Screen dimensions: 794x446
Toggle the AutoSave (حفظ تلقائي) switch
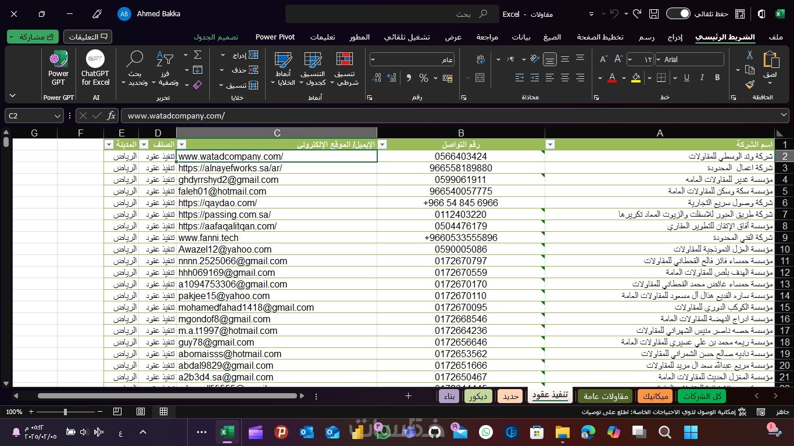[x=678, y=14]
